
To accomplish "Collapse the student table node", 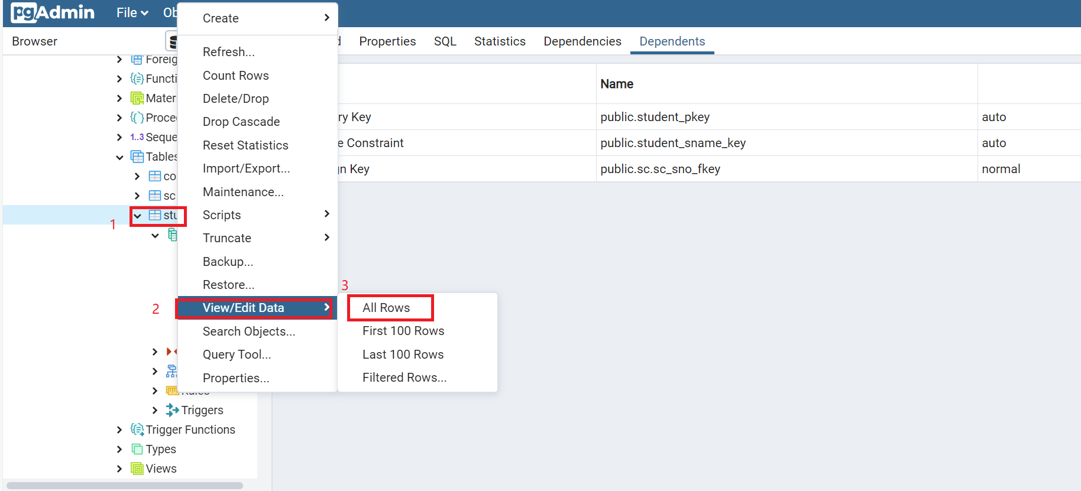I will click(x=137, y=216).
